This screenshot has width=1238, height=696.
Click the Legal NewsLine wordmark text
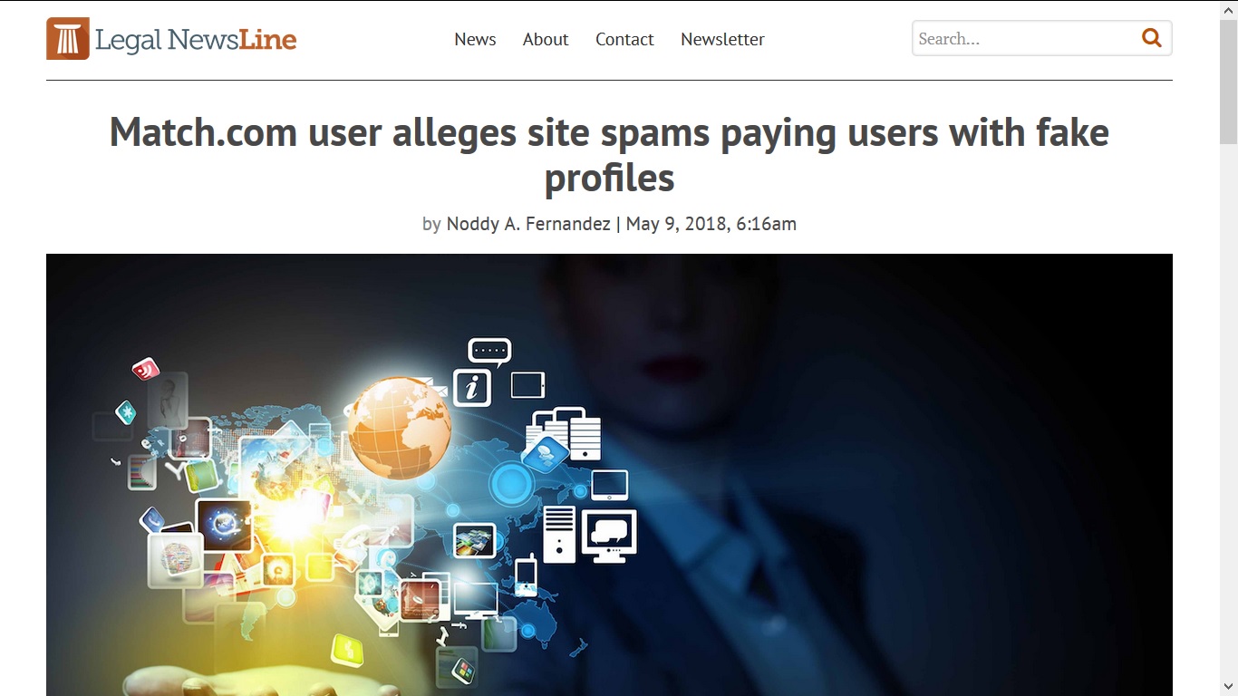point(196,40)
